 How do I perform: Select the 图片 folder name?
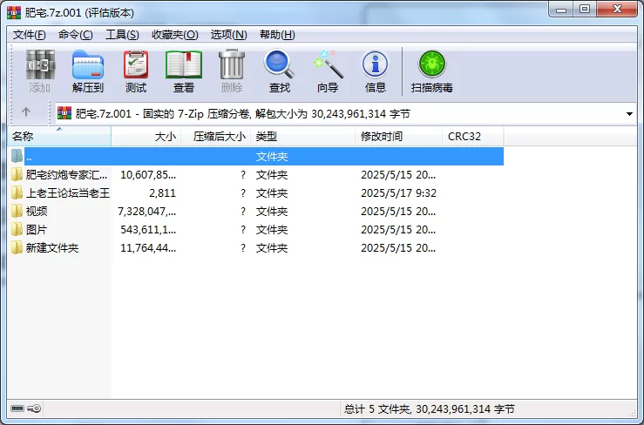click(37, 229)
